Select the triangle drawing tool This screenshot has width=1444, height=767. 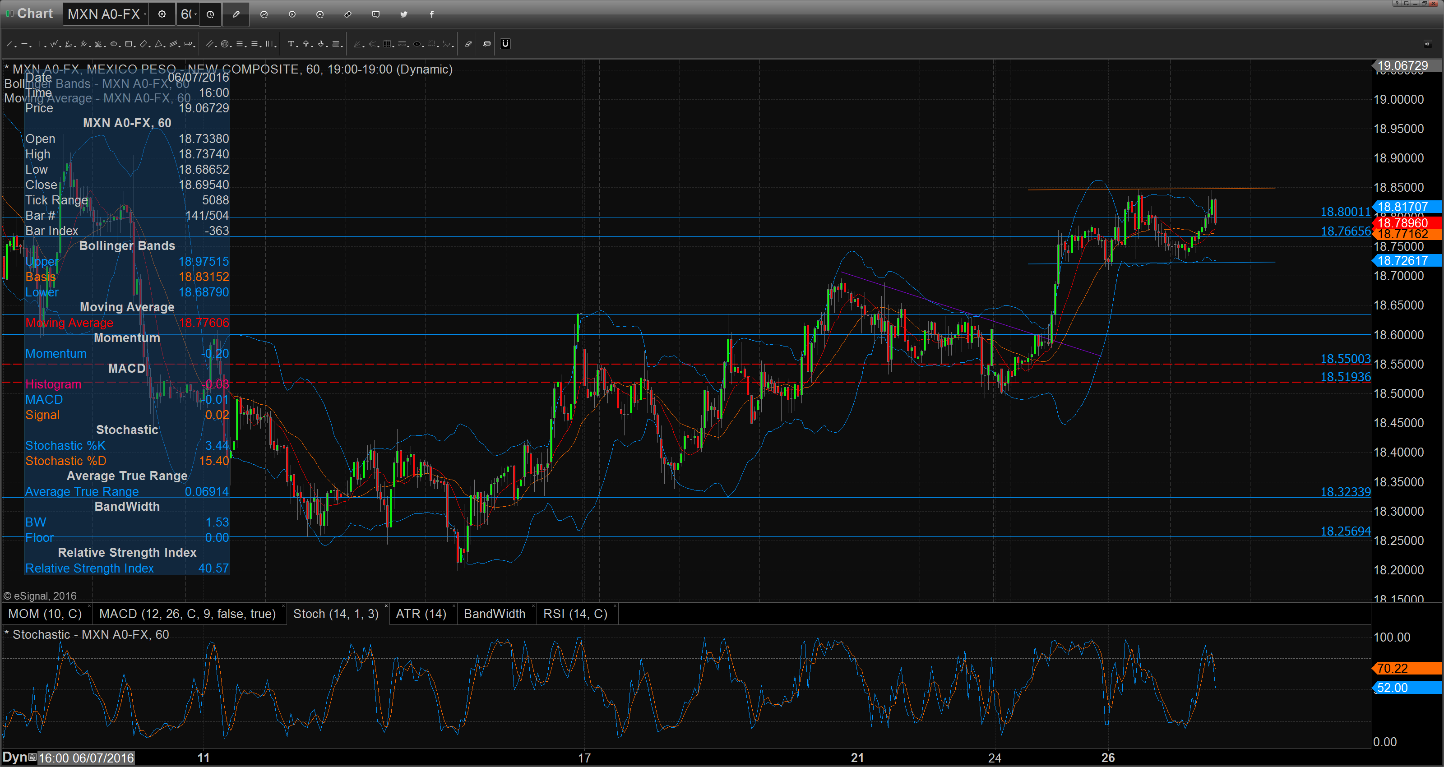[158, 44]
